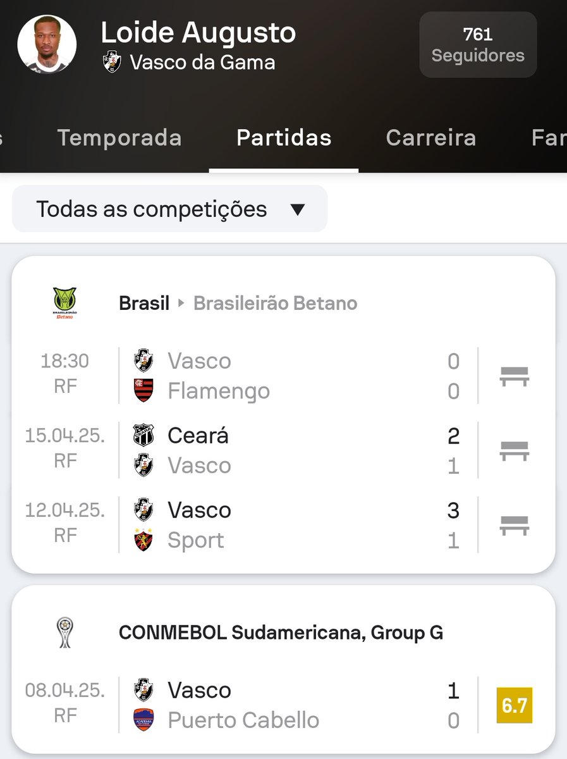
Task: Click bench icon for Vasco–Flamengo match
Action: click(x=514, y=376)
